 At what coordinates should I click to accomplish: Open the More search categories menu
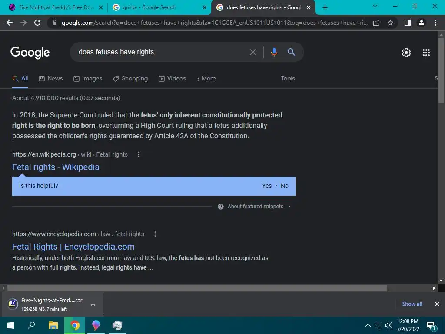tap(206, 79)
